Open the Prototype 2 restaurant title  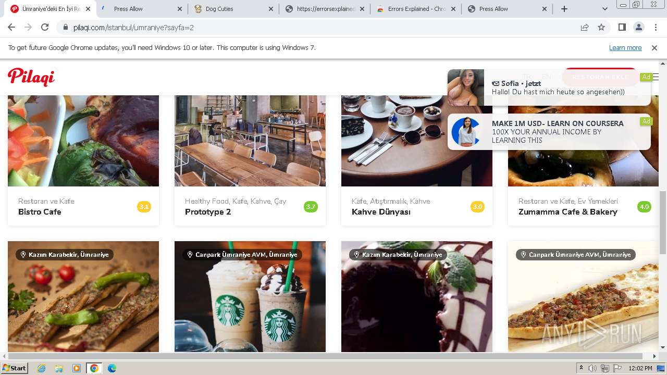(208, 212)
